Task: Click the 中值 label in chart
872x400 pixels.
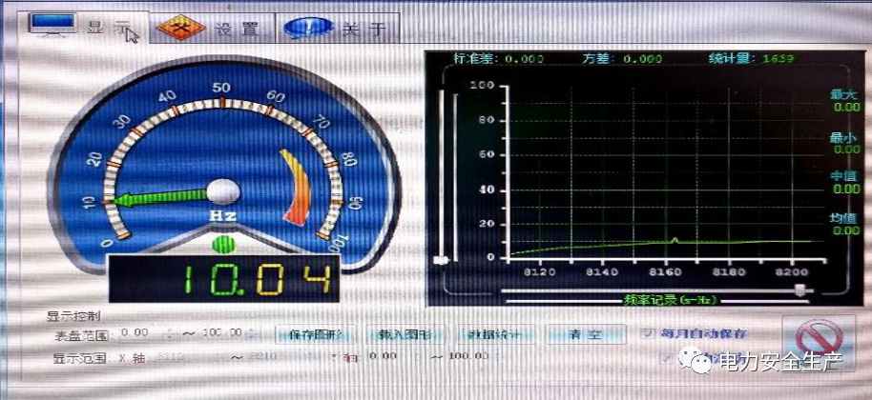Action: click(x=844, y=176)
